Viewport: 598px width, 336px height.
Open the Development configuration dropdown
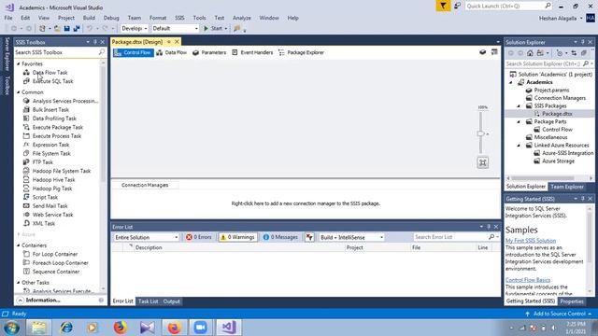click(135, 29)
